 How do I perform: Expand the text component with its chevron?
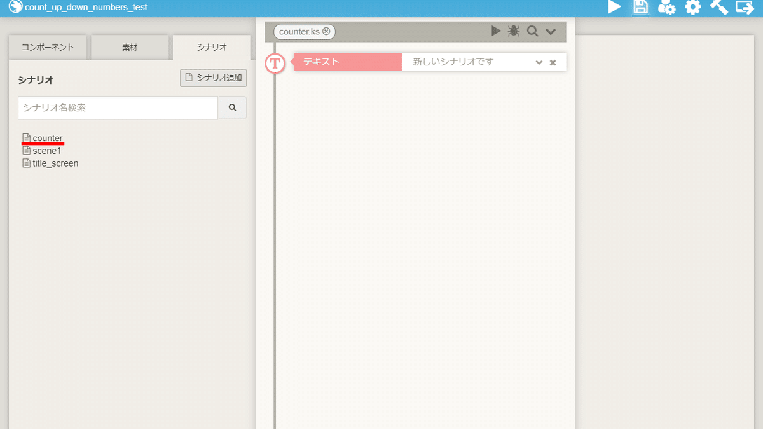click(x=539, y=62)
